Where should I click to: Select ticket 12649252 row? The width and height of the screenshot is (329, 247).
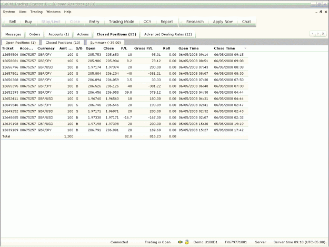pyautogui.click(x=125, y=112)
